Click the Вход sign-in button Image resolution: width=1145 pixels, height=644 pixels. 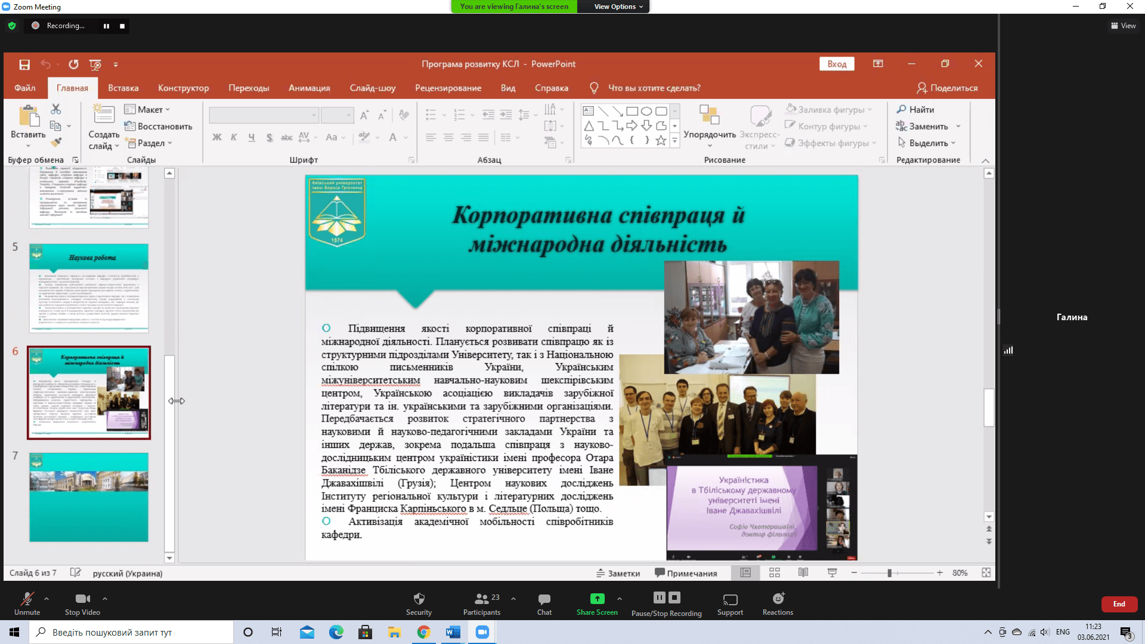pyautogui.click(x=837, y=64)
